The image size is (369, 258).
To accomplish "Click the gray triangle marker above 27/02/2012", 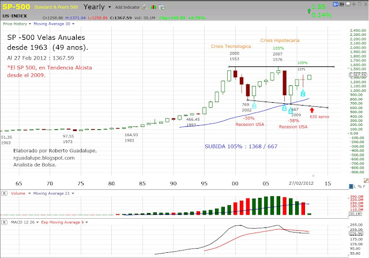I will pyautogui.click(x=313, y=175).
